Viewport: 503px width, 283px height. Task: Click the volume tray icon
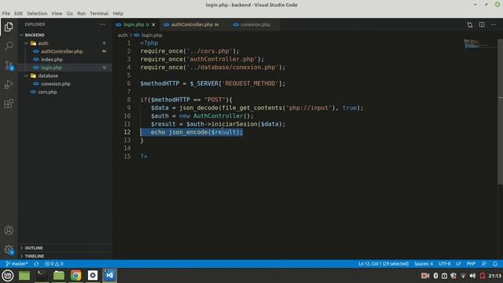[x=472, y=276]
